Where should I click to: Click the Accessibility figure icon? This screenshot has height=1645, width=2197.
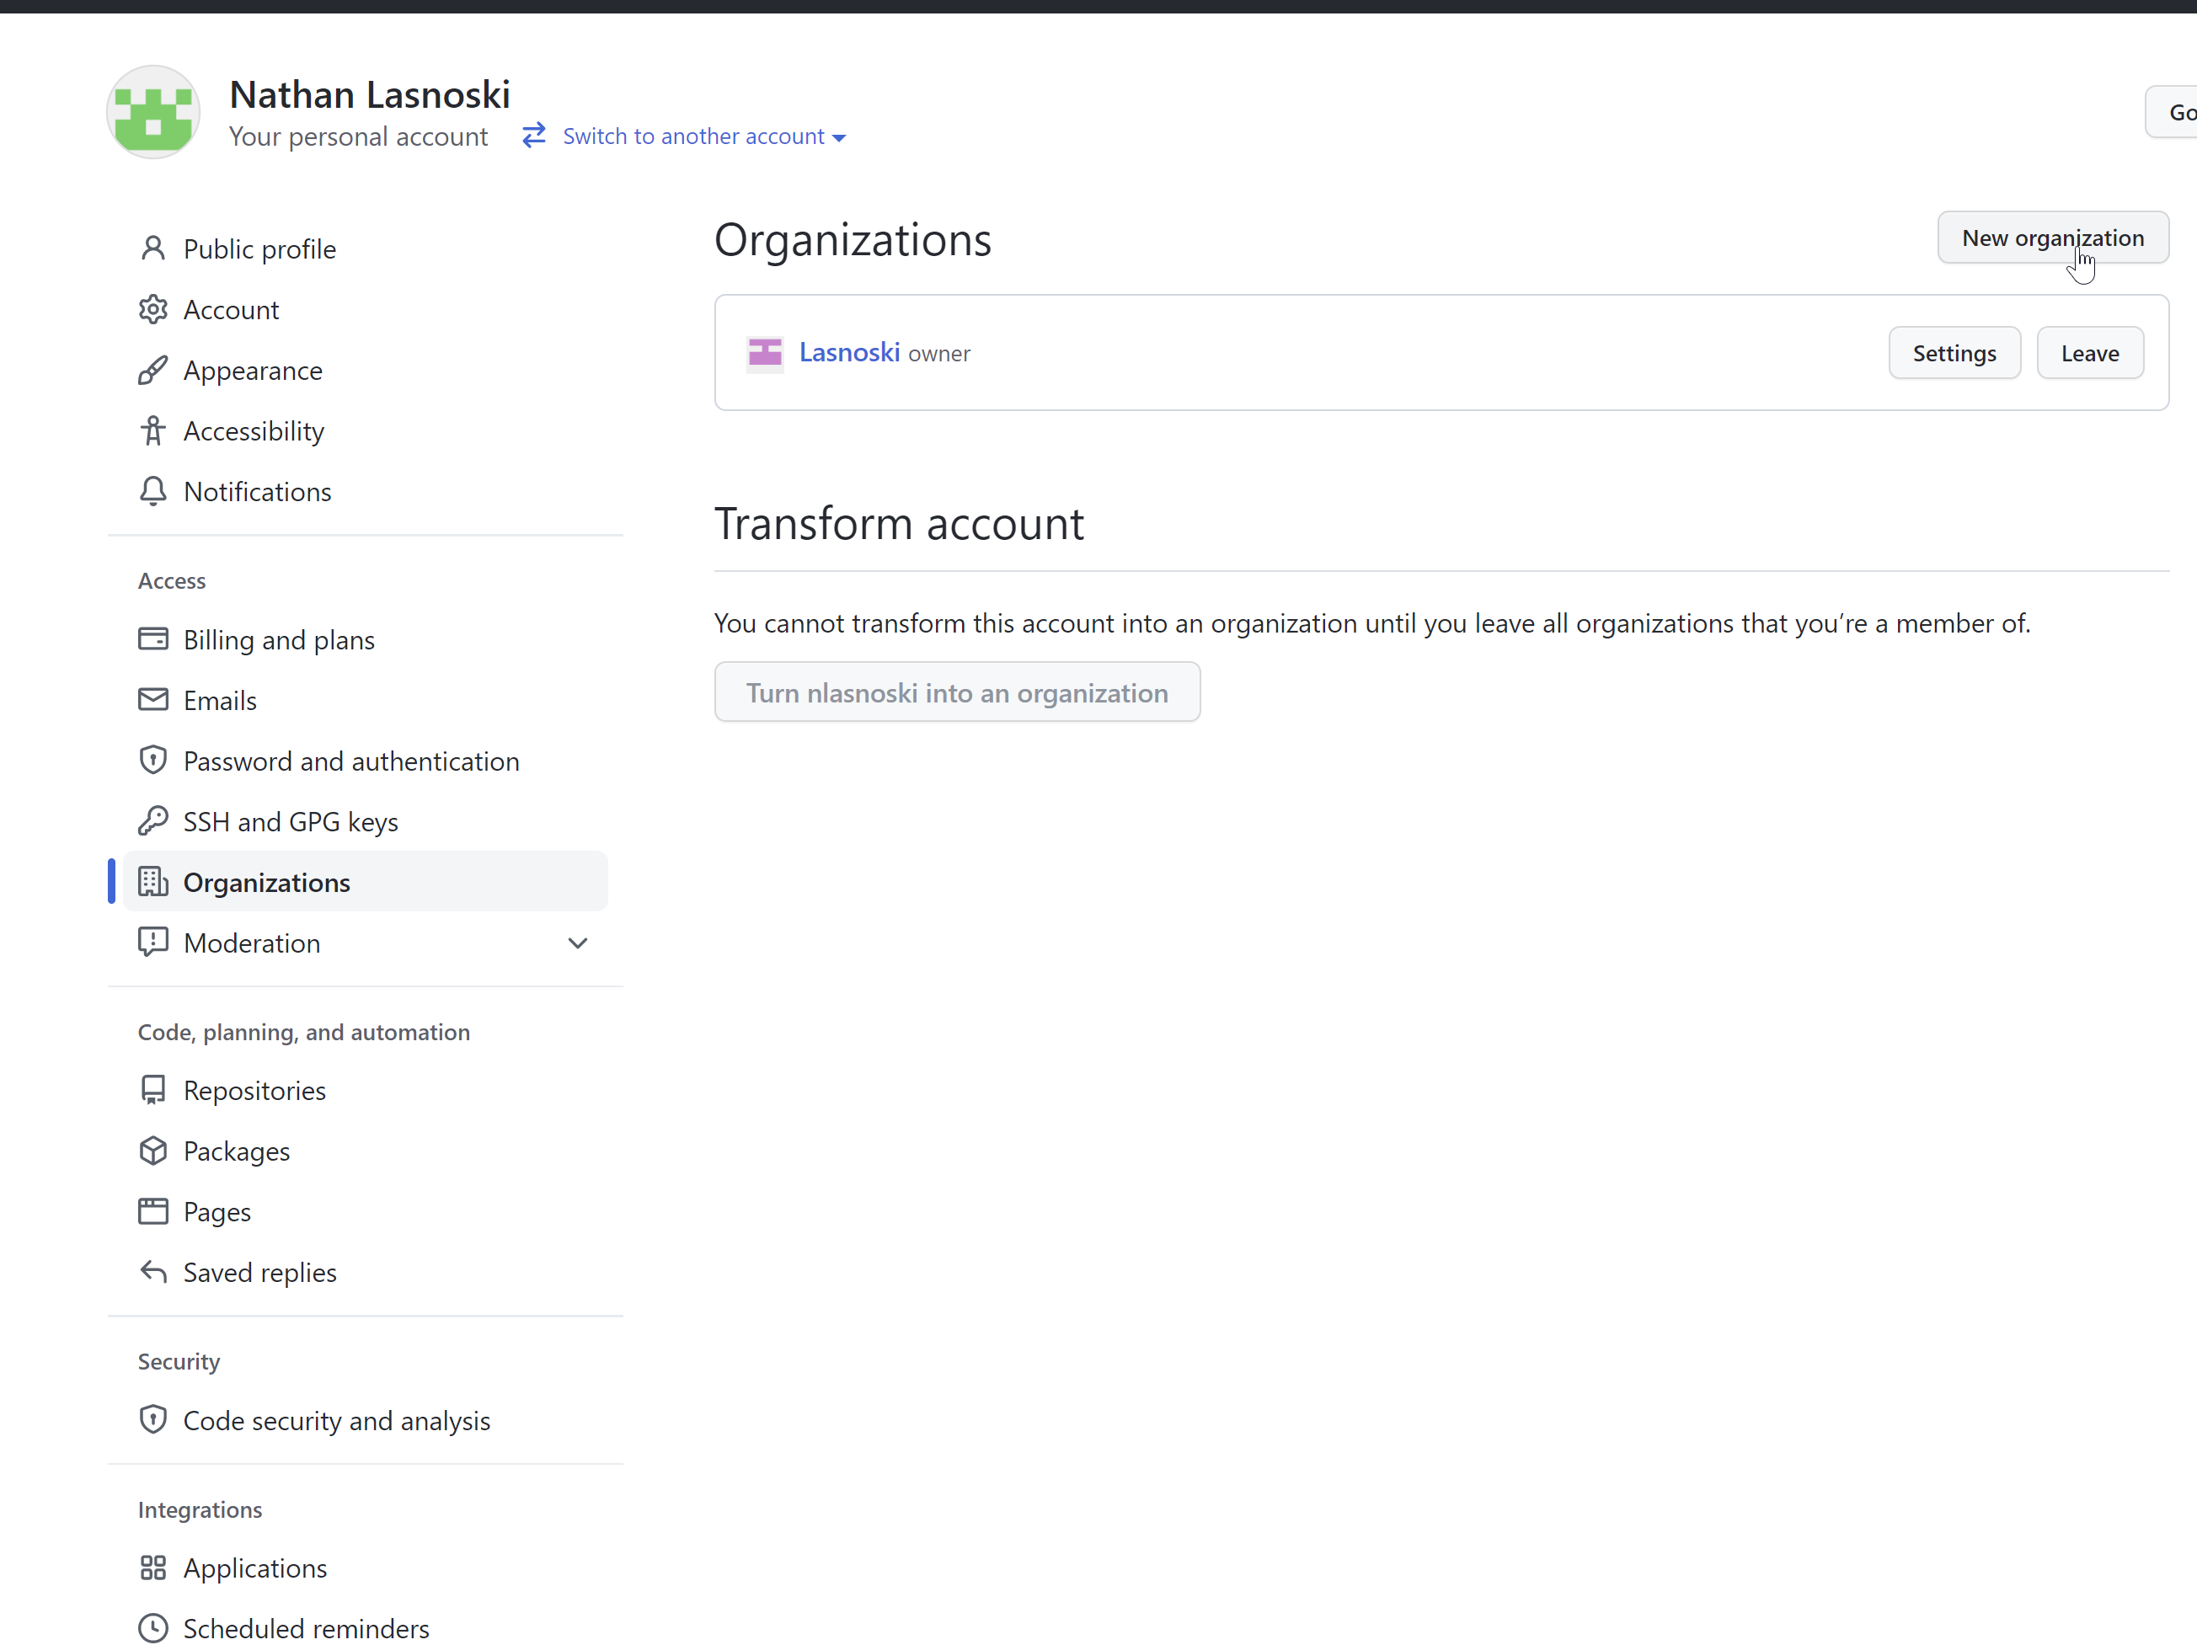point(153,431)
